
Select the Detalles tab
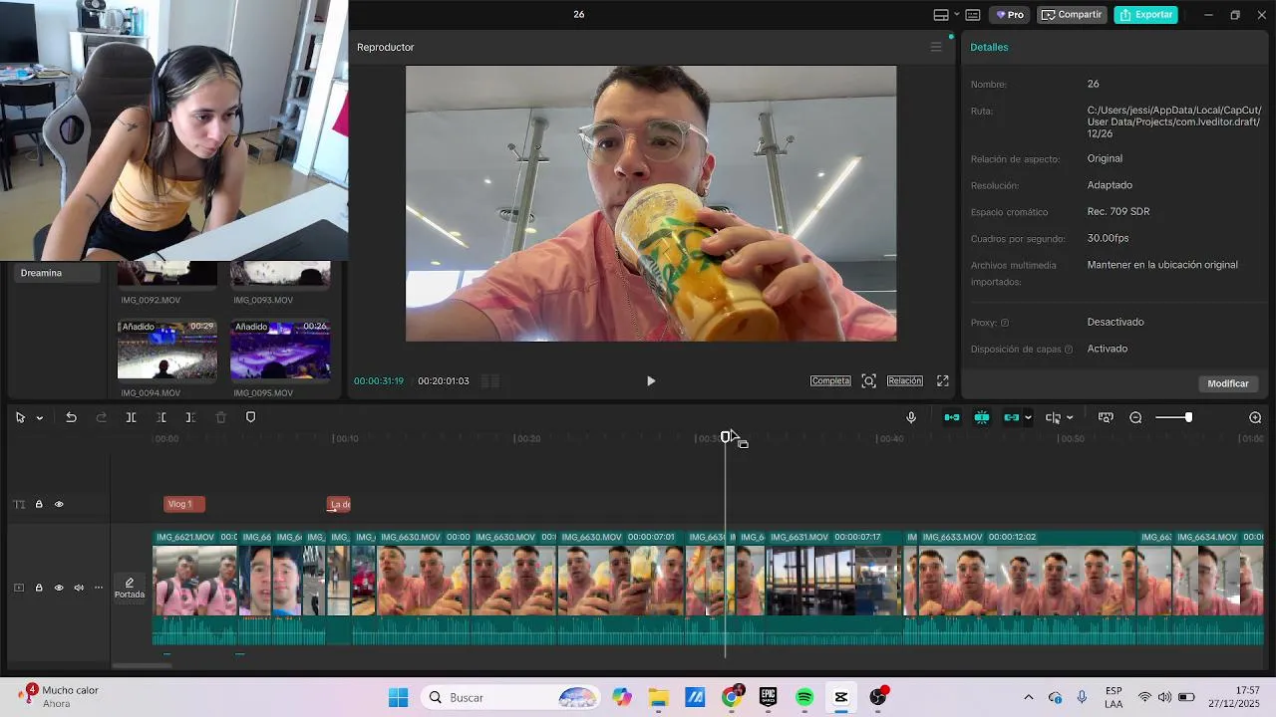[989, 47]
